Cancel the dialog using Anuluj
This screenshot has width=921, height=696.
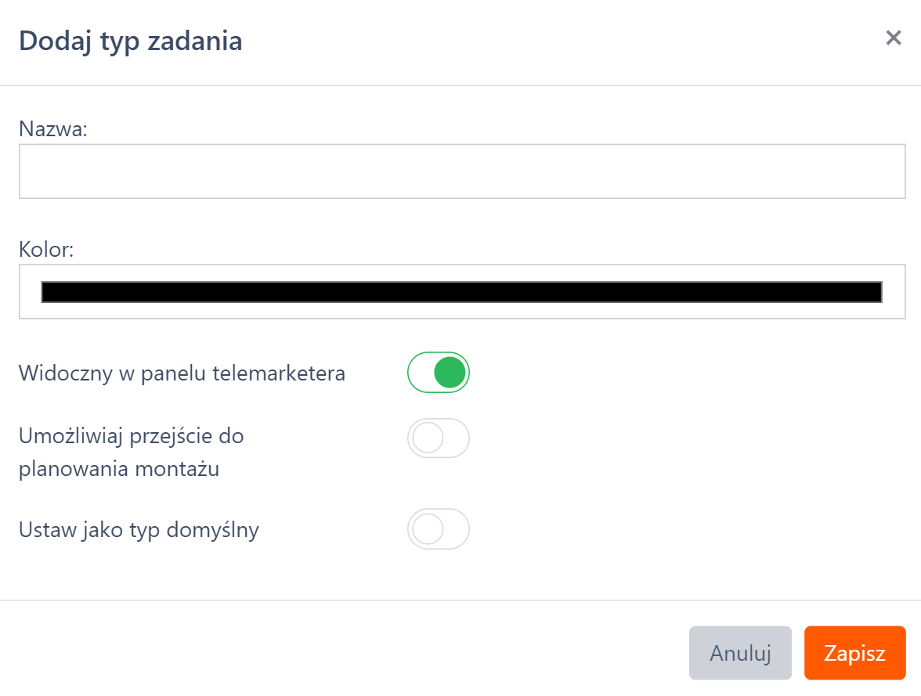(739, 653)
